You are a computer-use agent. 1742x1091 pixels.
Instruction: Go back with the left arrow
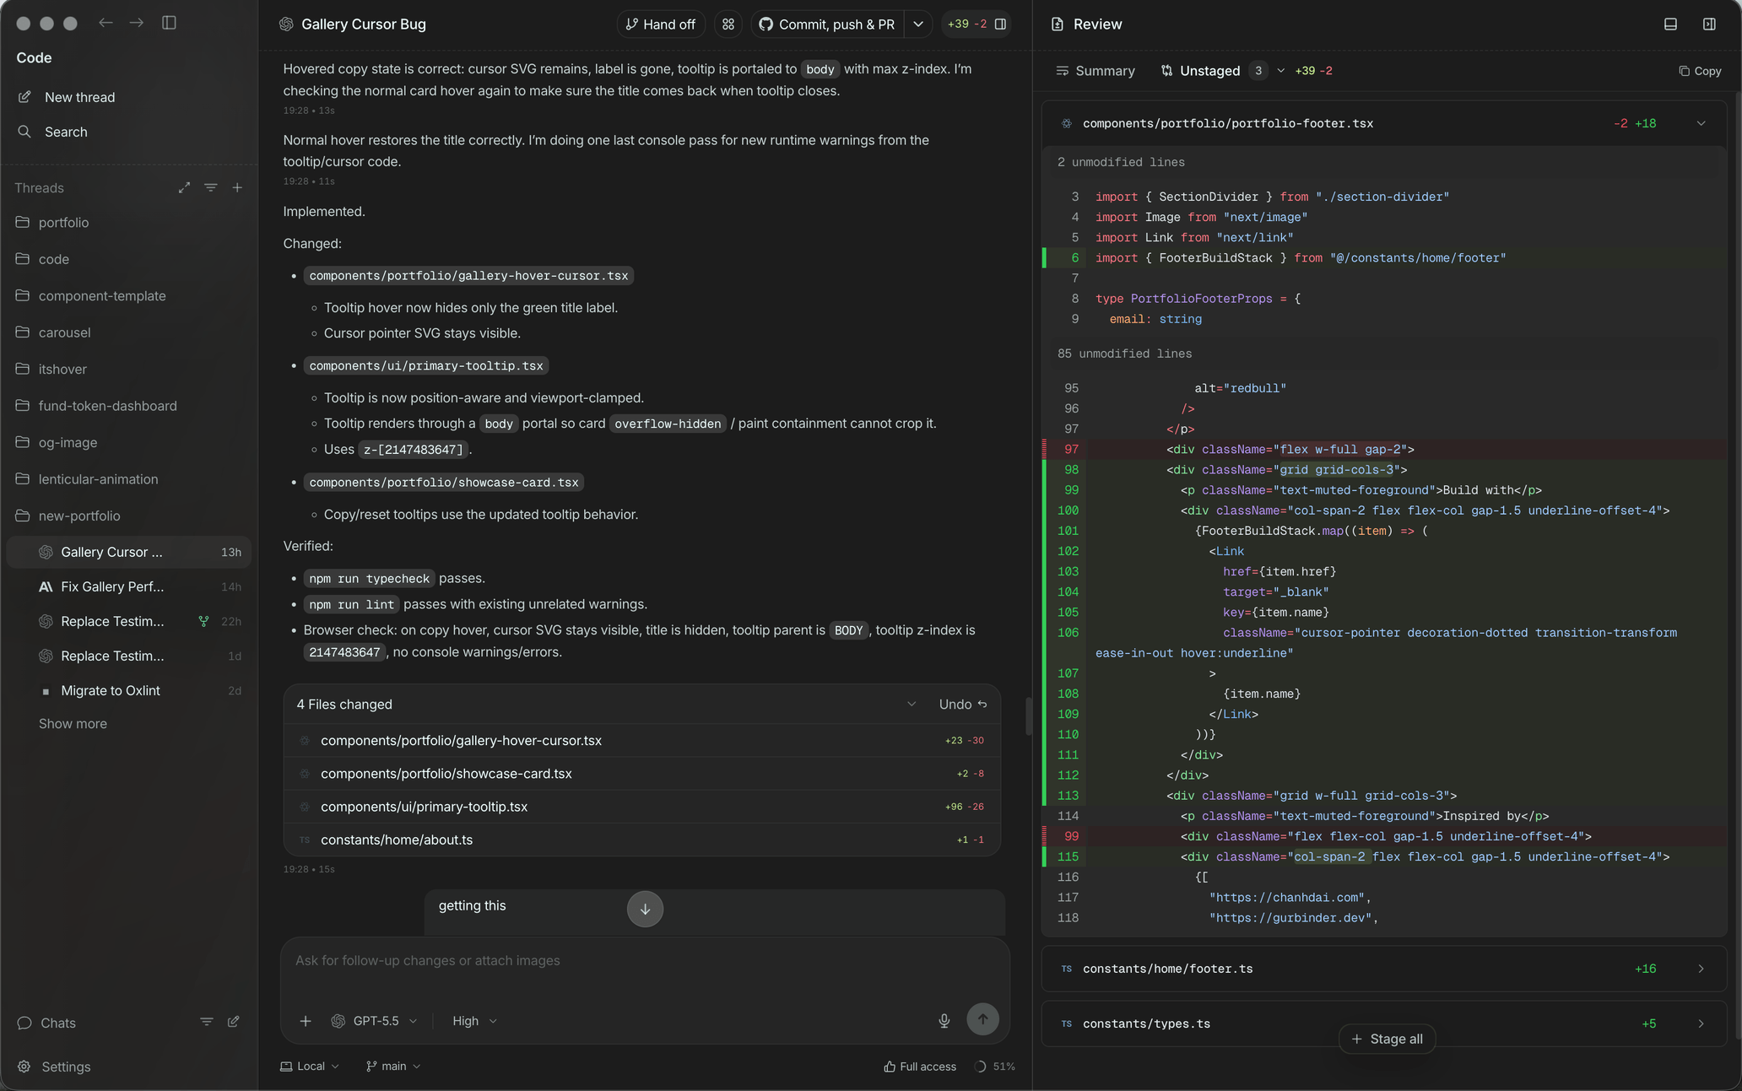[x=105, y=23]
